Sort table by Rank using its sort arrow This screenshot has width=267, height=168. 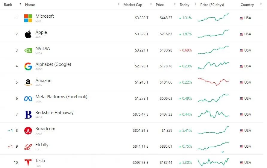point(20,4)
